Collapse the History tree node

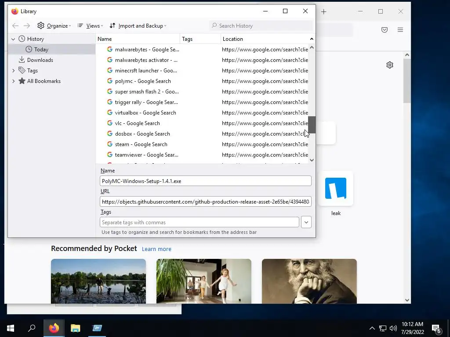pos(13,39)
